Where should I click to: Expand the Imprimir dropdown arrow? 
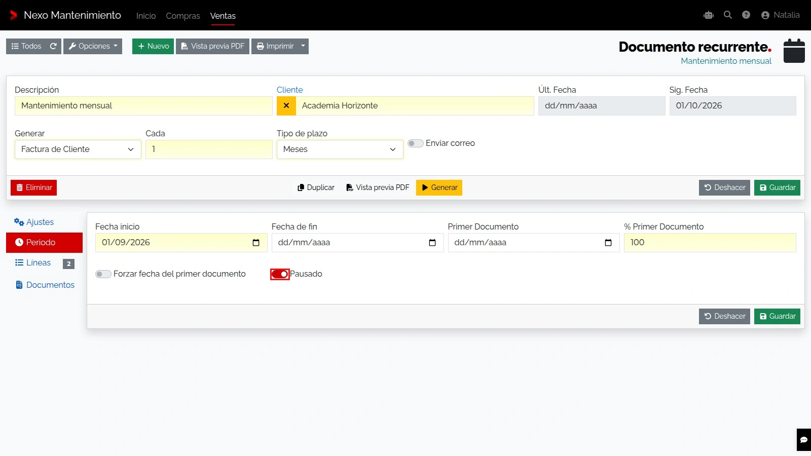tap(303, 46)
